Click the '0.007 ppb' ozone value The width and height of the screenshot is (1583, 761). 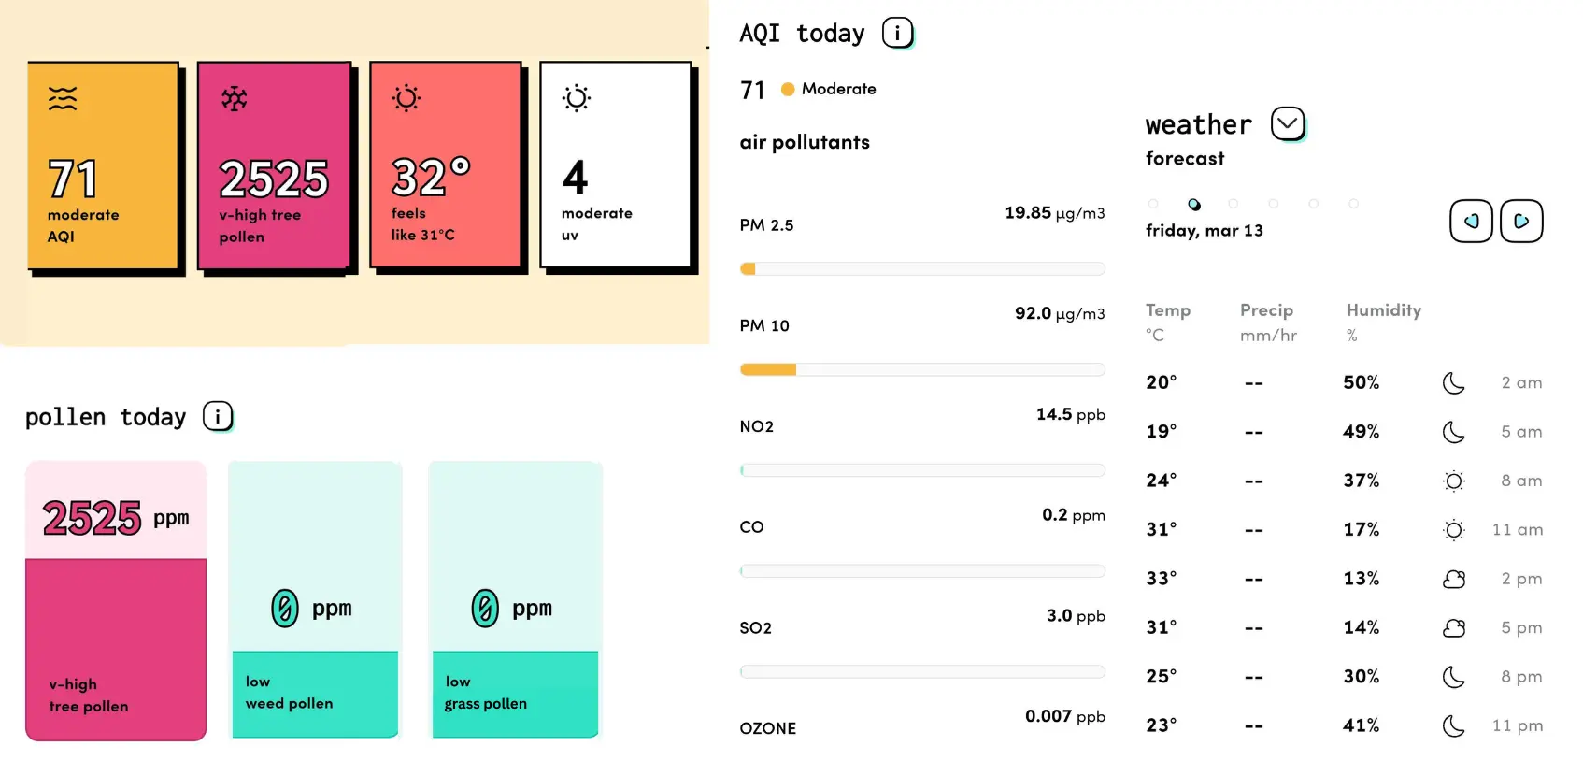(x=1065, y=717)
